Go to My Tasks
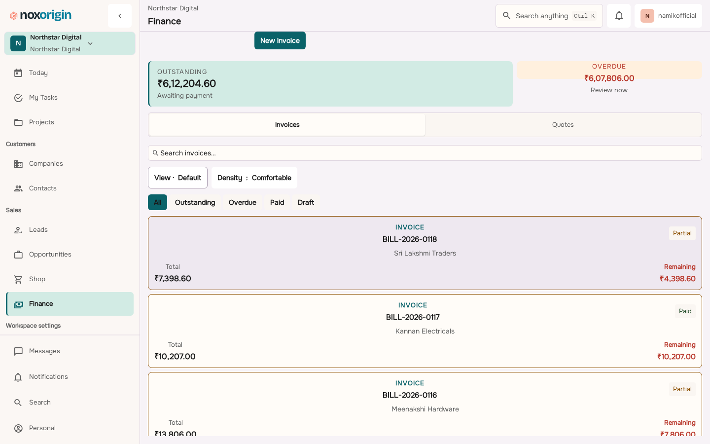The width and height of the screenshot is (710, 444). tap(70, 98)
